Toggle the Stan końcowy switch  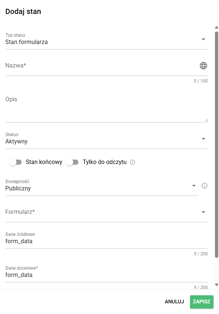point(15,162)
